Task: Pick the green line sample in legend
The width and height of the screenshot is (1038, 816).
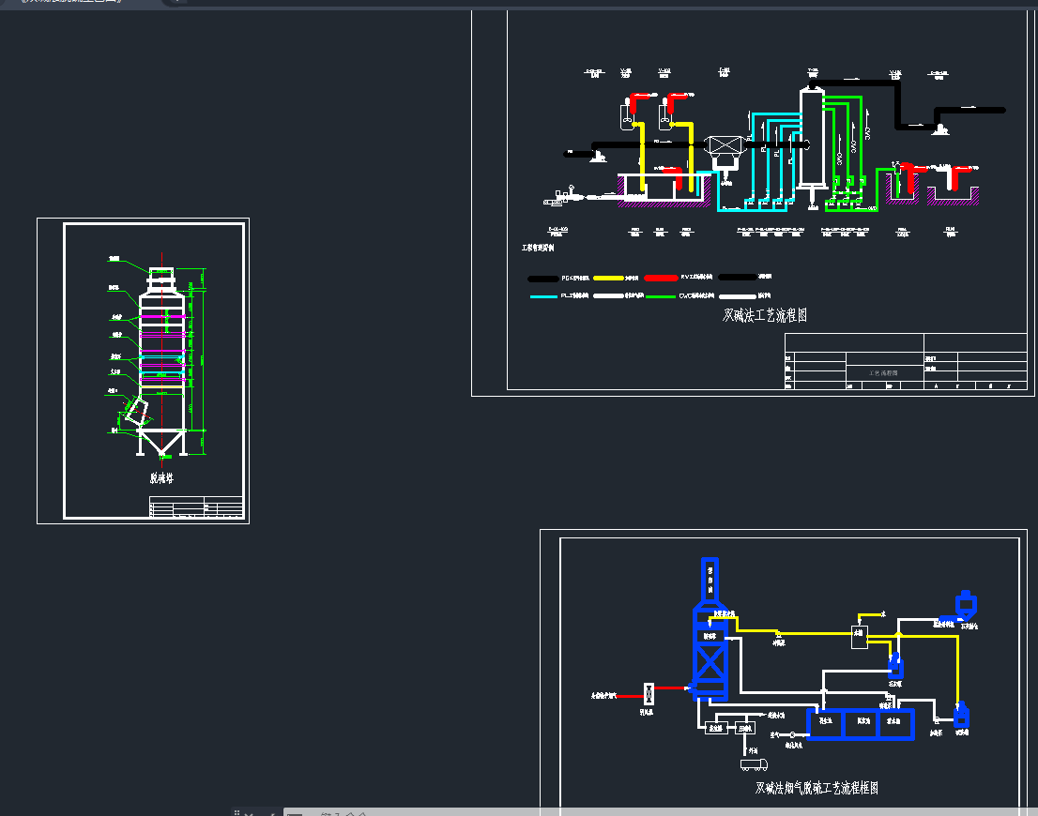Action: [x=660, y=296]
